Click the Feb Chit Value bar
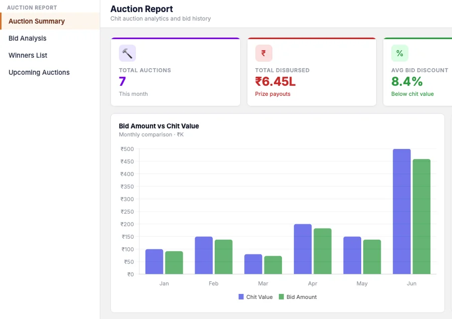This screenshot has height=319, width=452. (x=204, y=255)
